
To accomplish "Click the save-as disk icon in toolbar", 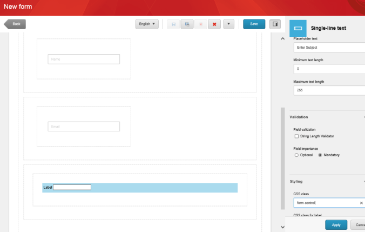I will point(187,24).
